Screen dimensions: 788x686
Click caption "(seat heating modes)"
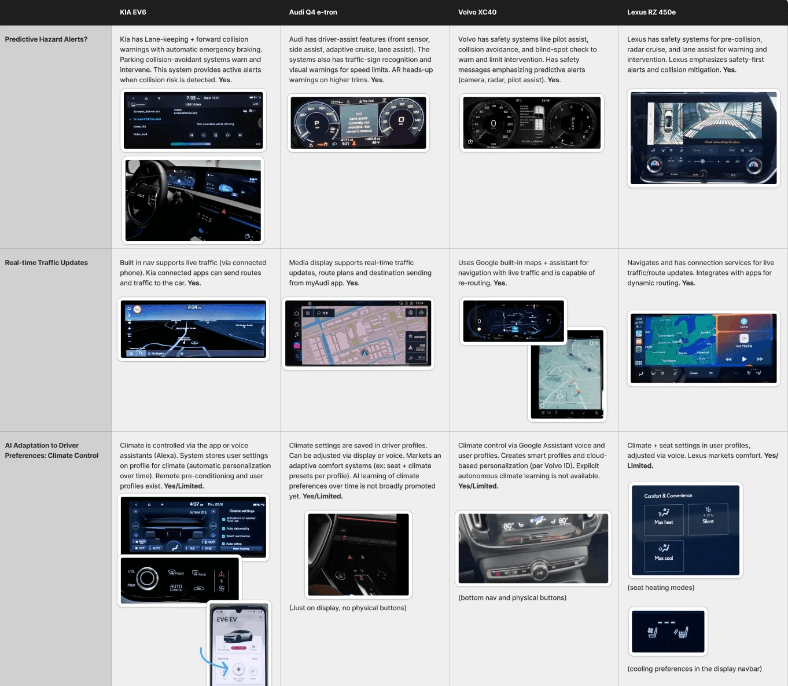(661, 588)
